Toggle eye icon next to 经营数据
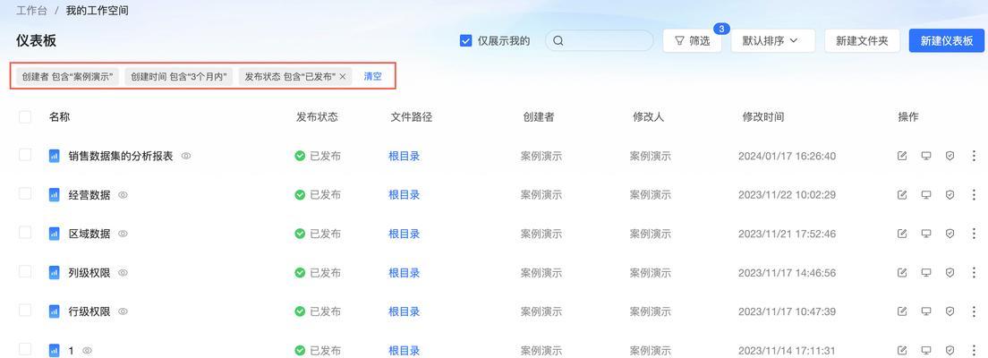This screenshot has height=358, width=988. (x=123, y=195)
